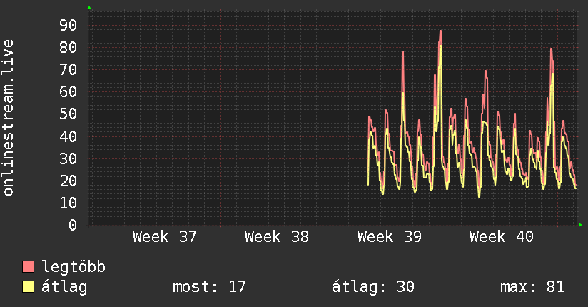Click the 0 y-axis value label
This screenshot has height=307, width=588.
(x=73, y=225)
